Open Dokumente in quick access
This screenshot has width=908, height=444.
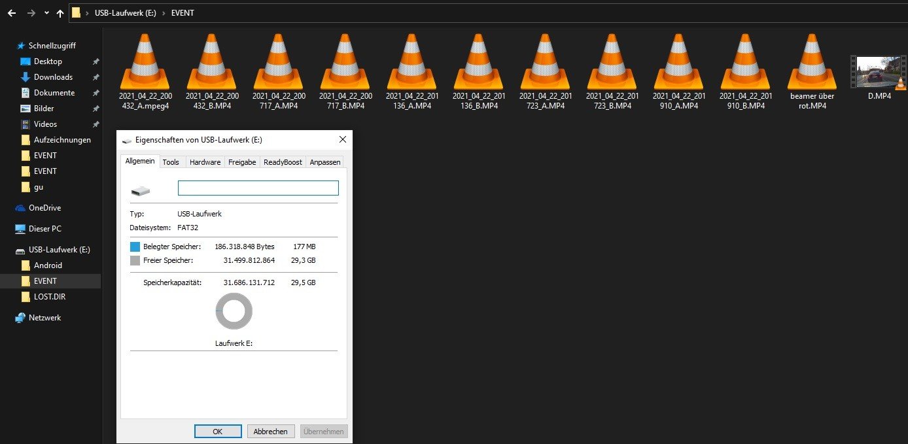click(54, 93)
